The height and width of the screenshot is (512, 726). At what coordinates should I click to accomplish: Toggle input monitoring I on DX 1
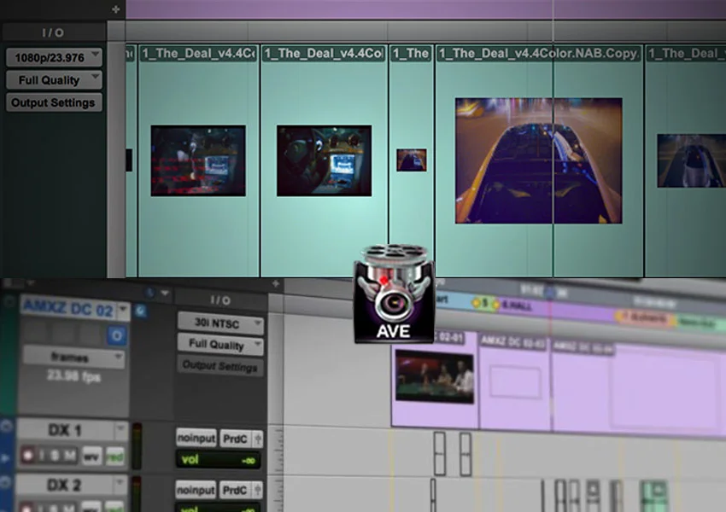pyautogui.click(x=42, y=456)
